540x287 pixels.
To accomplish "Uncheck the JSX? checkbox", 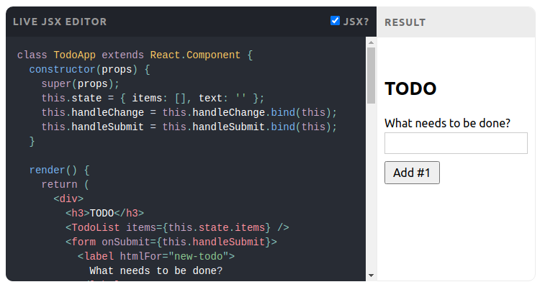I will pos(335,21).
